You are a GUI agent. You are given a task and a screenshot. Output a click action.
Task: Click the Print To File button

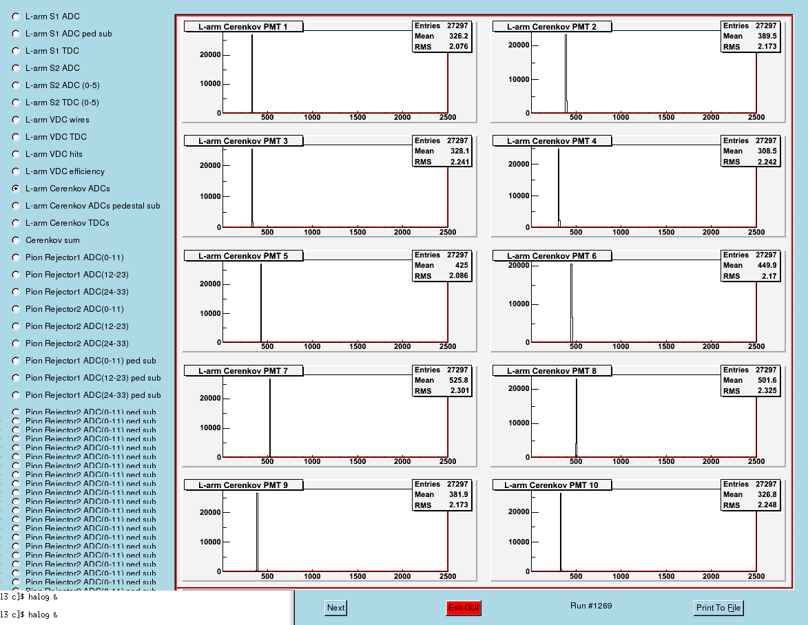[x=718, y=608]
